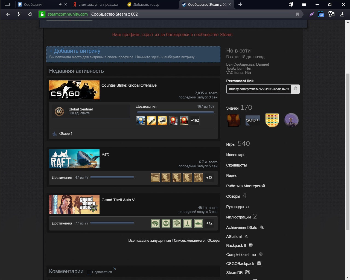Bookmark this page in the address bar
Screen dimensions: 350x280
297,14
